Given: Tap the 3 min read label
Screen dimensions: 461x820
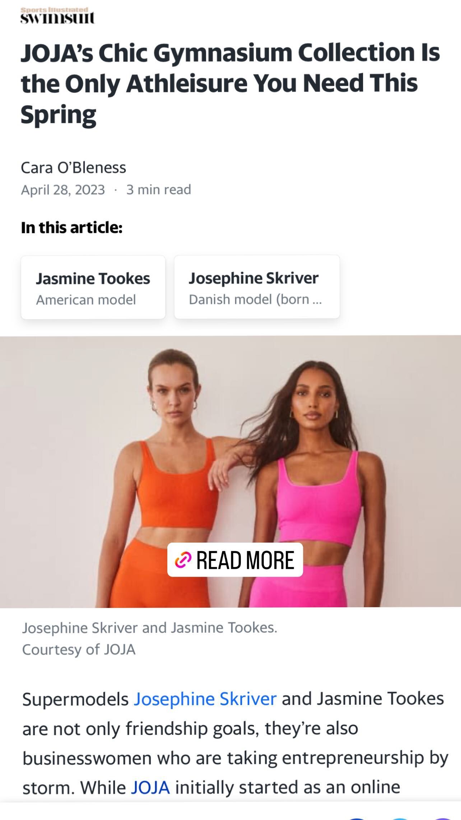Looking at the screenshot, I should pyautogui.click(x=159, y=190).
